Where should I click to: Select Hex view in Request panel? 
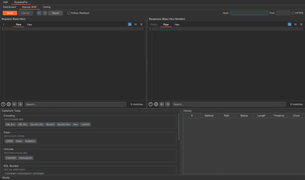pyautogui.click(x=30, y=25)
